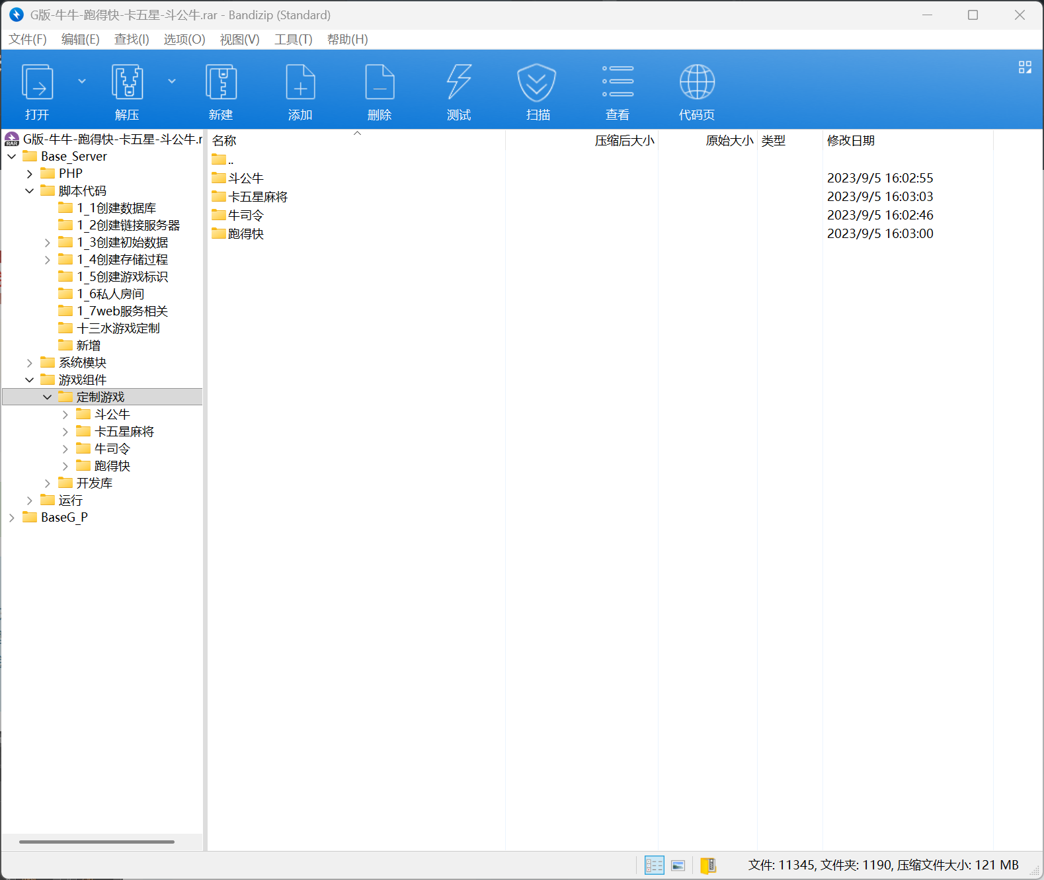Collapse the 脚本代码 folder node

pos(30,191)
